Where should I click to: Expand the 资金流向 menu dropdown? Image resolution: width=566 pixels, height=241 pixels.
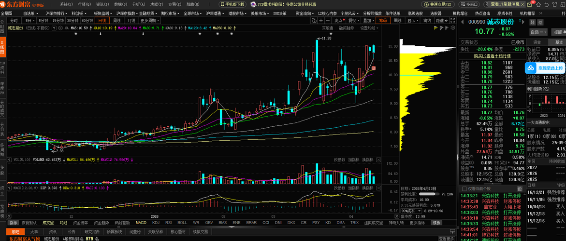[x=305, y=13]
